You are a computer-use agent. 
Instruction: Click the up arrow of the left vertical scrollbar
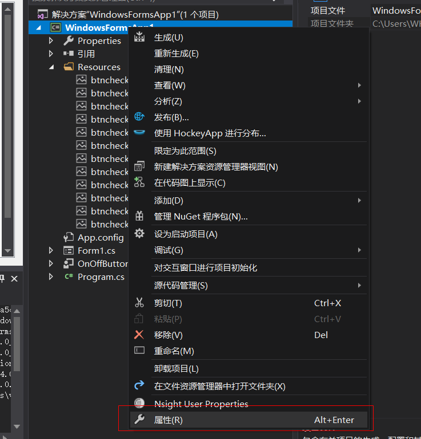(x=7, y=9)
